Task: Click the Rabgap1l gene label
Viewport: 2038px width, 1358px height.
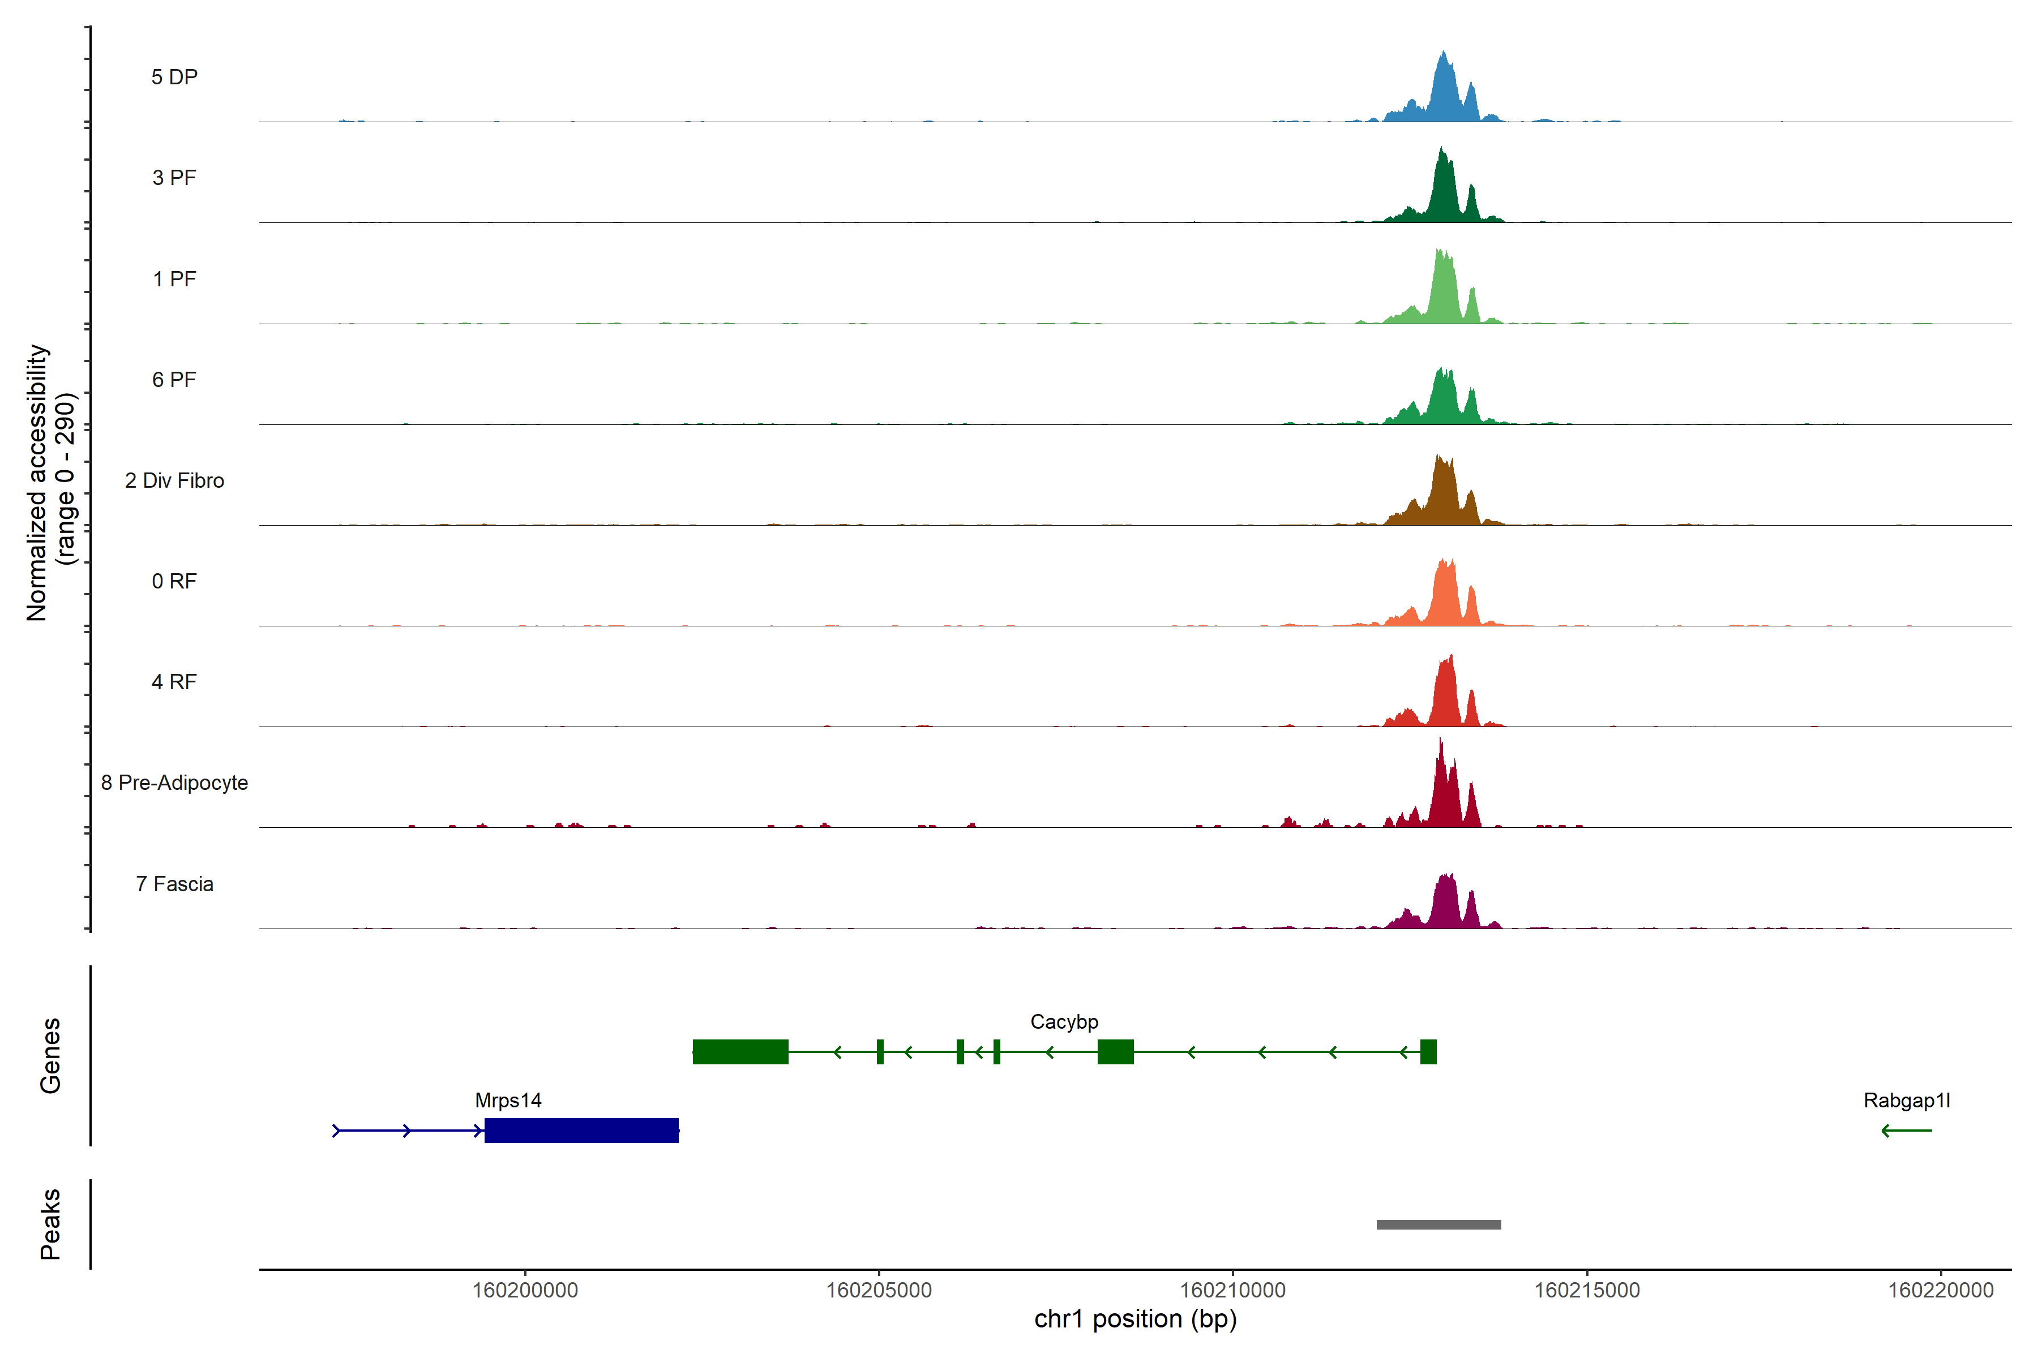Action: click(x=1906, y=1100)
